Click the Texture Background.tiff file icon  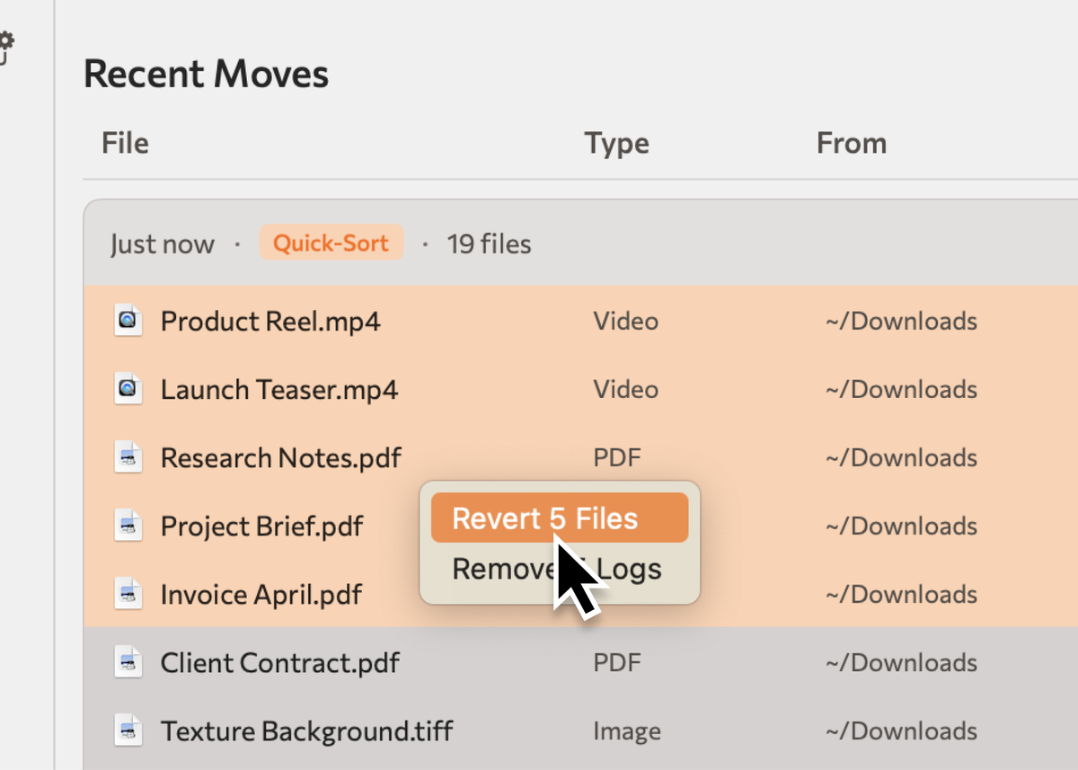click(x=128, y=730)
